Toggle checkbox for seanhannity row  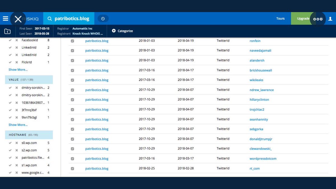coord(72,119)
